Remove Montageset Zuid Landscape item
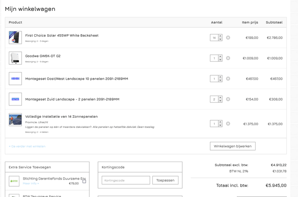Viewport: 298px width, 197px height. click(228, 99)
